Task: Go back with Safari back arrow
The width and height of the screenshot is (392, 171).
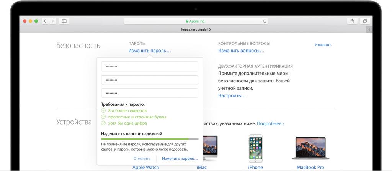Action: click(x=45, y=21)
